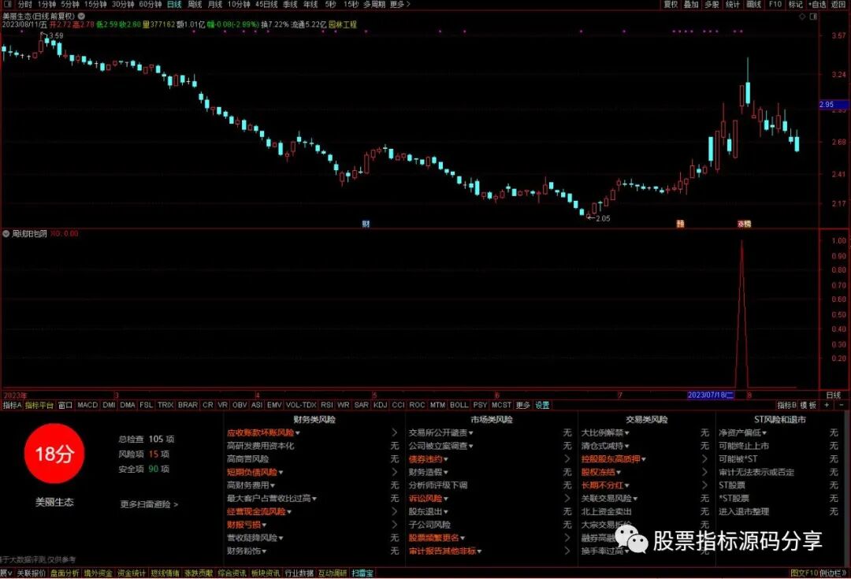Click the 模板 template button

(808, 405)
